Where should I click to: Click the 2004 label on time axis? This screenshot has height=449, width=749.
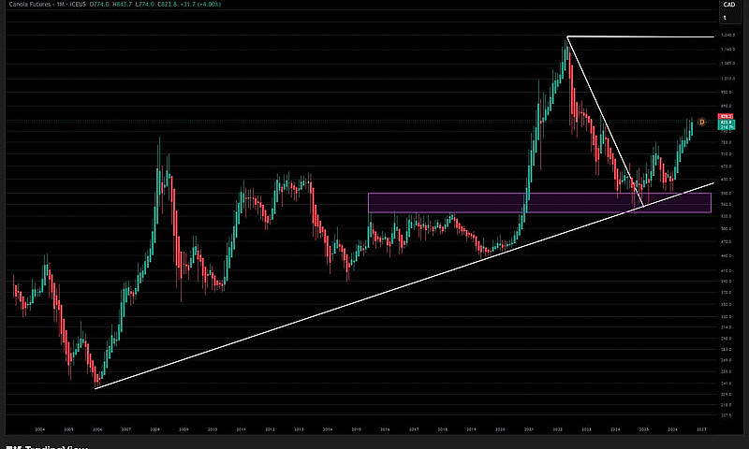[x=39, y=429]
